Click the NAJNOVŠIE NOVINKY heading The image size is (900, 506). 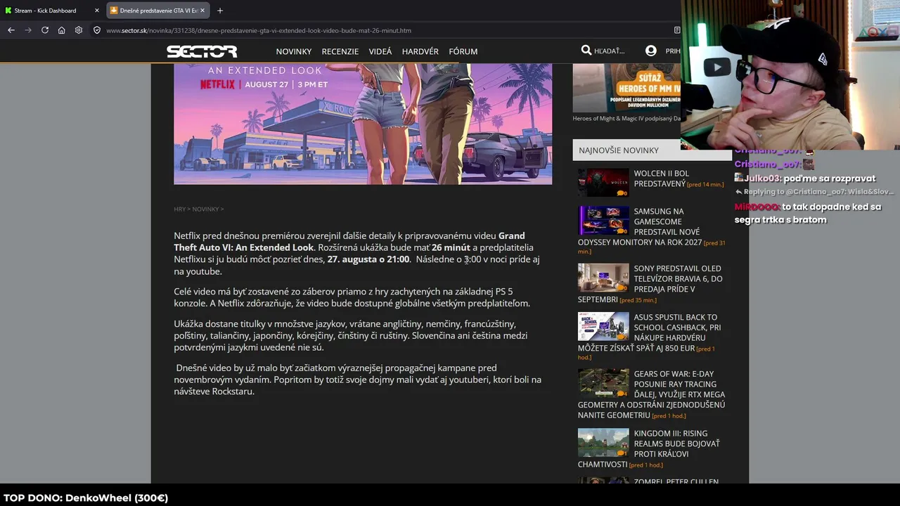(x=619, y=150)
